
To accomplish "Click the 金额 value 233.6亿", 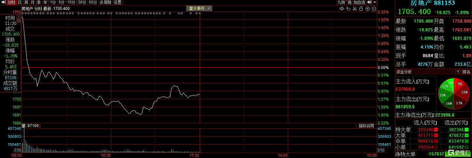I will (x=463, y=64).
